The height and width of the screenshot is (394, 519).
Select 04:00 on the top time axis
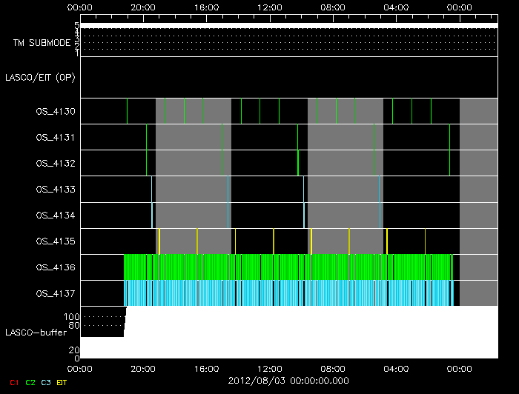tap(396, 7)
